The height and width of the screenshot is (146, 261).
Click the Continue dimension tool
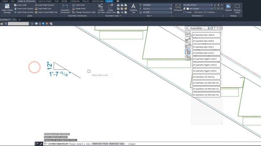coord(209,12)
